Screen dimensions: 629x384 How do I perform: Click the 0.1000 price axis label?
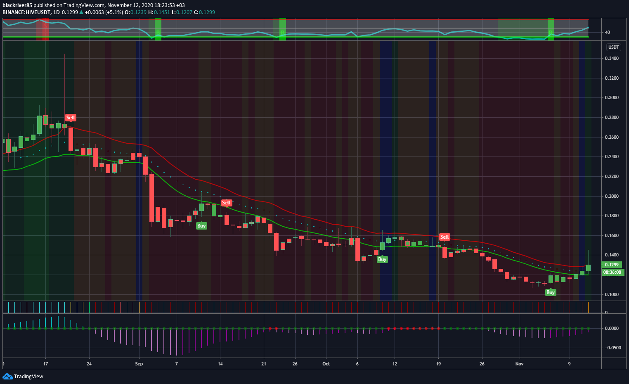[x=612, y=294]
